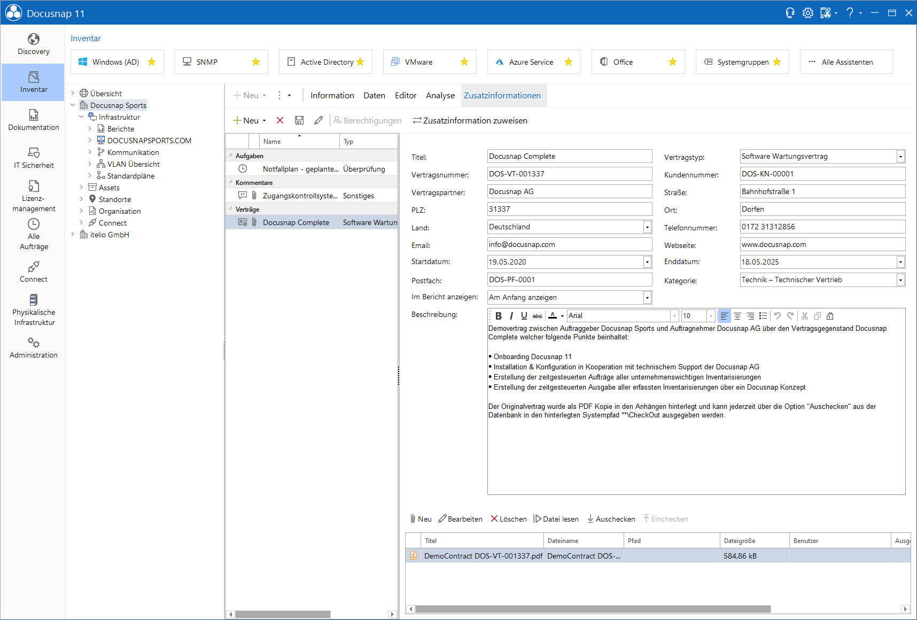This screenshot has height=620, width=917.
Task: Open settings gear in title bar
Action: point(808,13)
